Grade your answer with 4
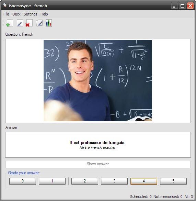Screen dimensions: 196x201 (144, 181)
